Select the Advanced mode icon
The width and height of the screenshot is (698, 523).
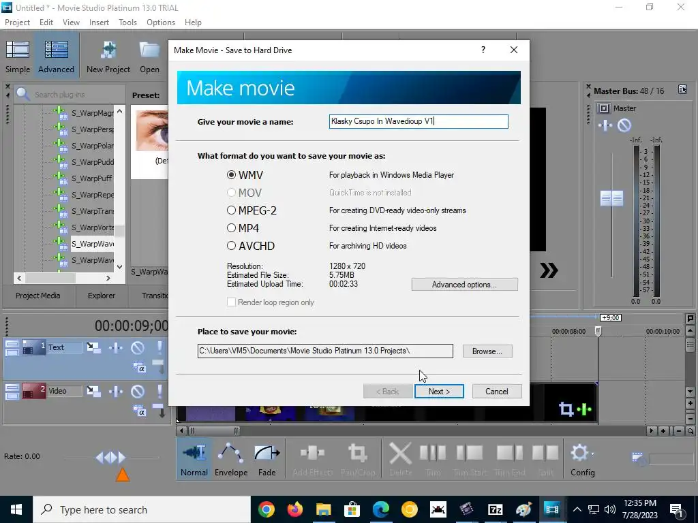(56, 56)
